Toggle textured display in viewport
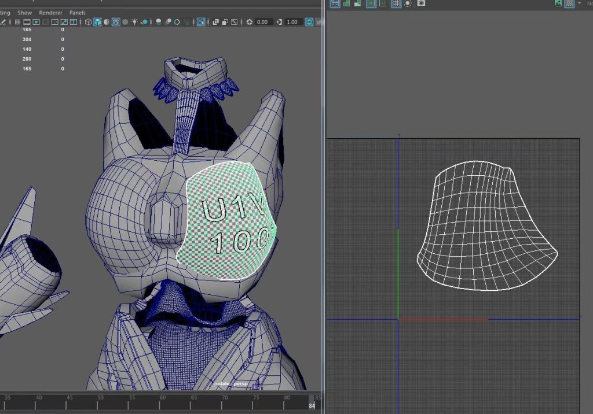 125,22
